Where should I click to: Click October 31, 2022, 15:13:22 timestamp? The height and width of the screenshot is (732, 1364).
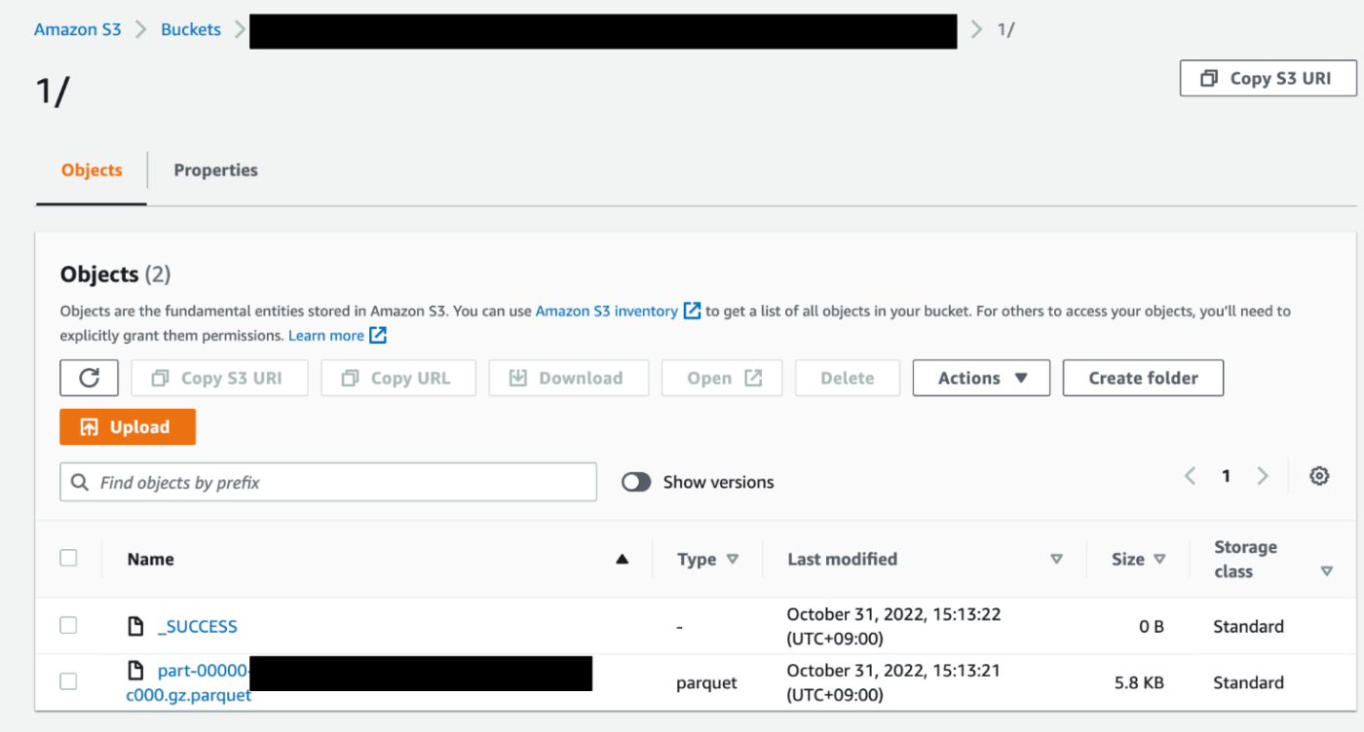click(x=893, y=626)
